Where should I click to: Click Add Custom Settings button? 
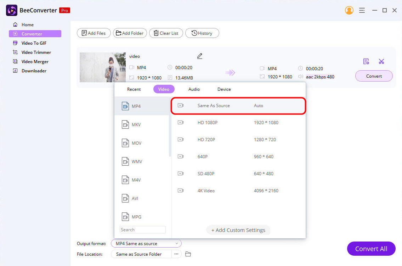point(238,230)
